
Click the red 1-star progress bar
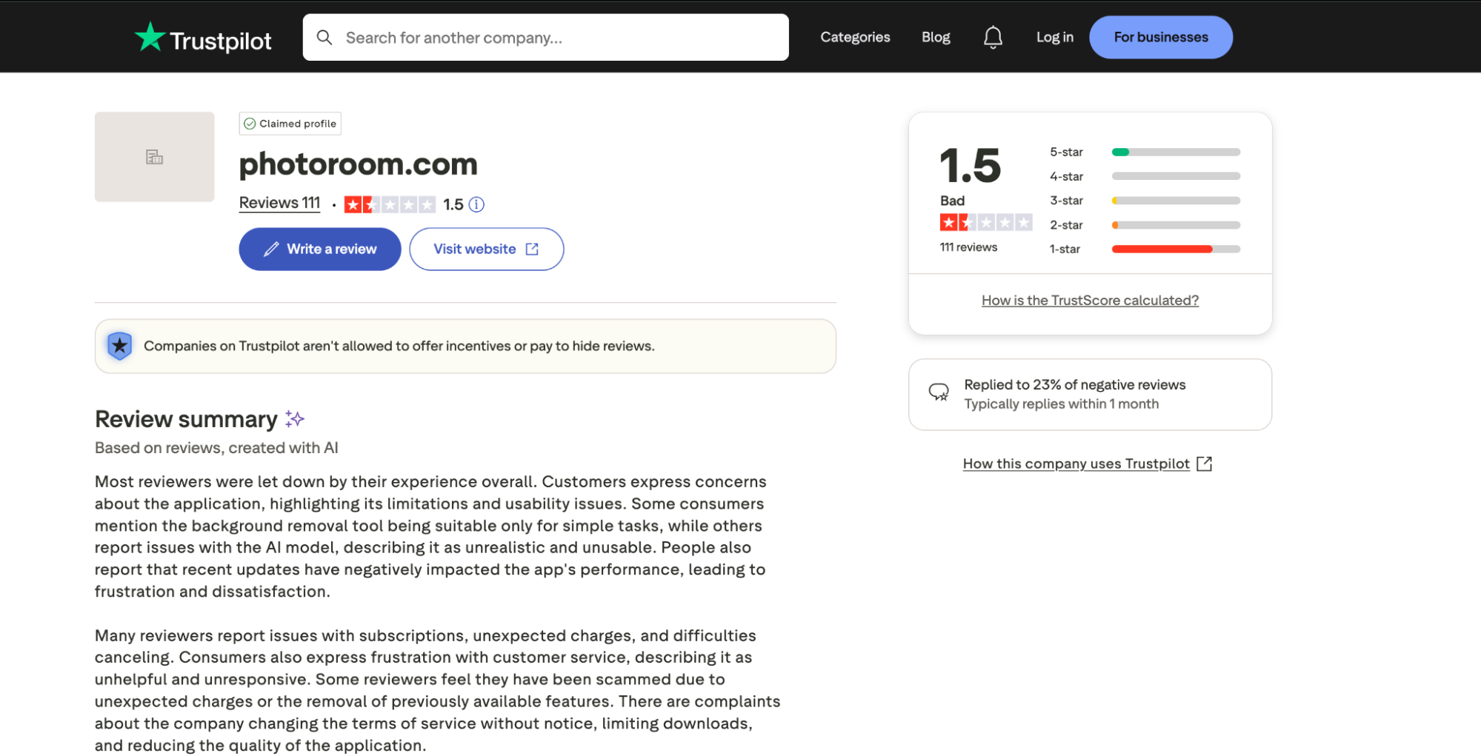tap(1161, 249)
